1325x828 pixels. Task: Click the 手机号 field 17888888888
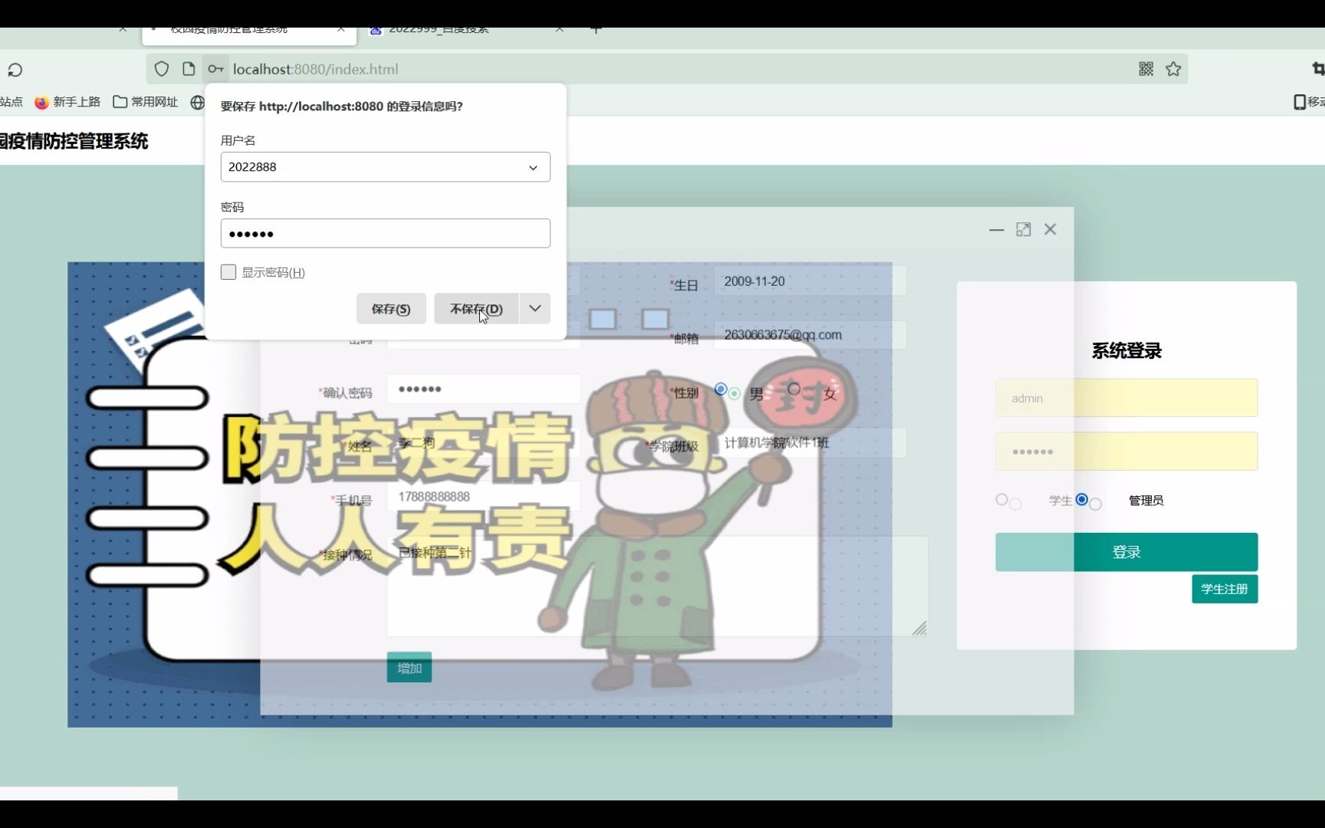(x=484, y=497)
